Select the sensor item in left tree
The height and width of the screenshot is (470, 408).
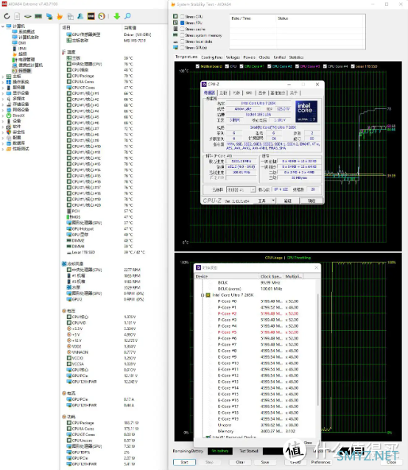click(24, 71)
